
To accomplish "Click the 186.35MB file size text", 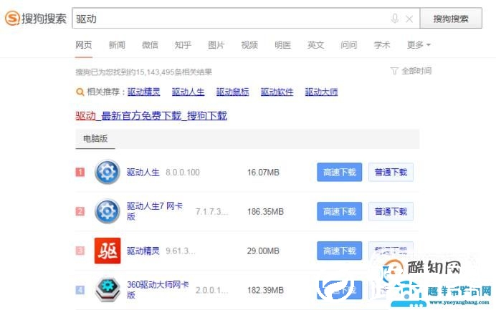I will click(265, 211).
